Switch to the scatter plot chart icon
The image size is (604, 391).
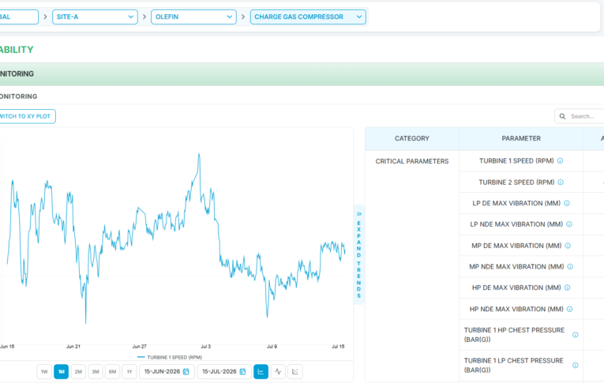[295, 372]
